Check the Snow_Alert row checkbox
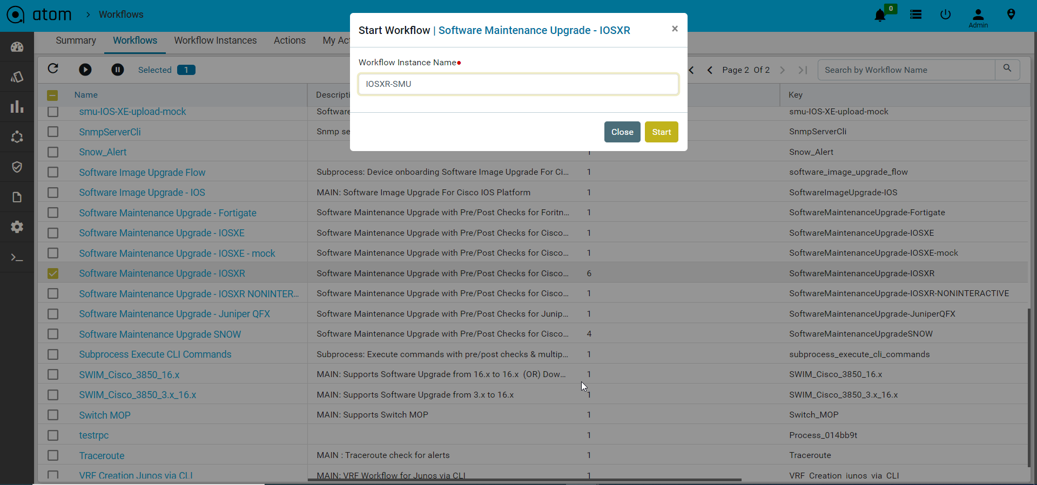Viewport: 1037px width, 485px height. pyautogui.click(x=53, y=152)
